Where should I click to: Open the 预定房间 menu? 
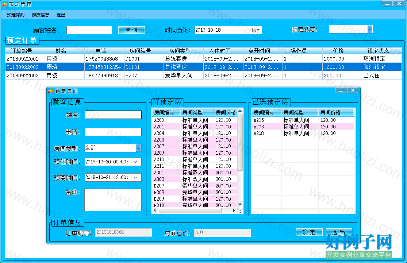16,15
